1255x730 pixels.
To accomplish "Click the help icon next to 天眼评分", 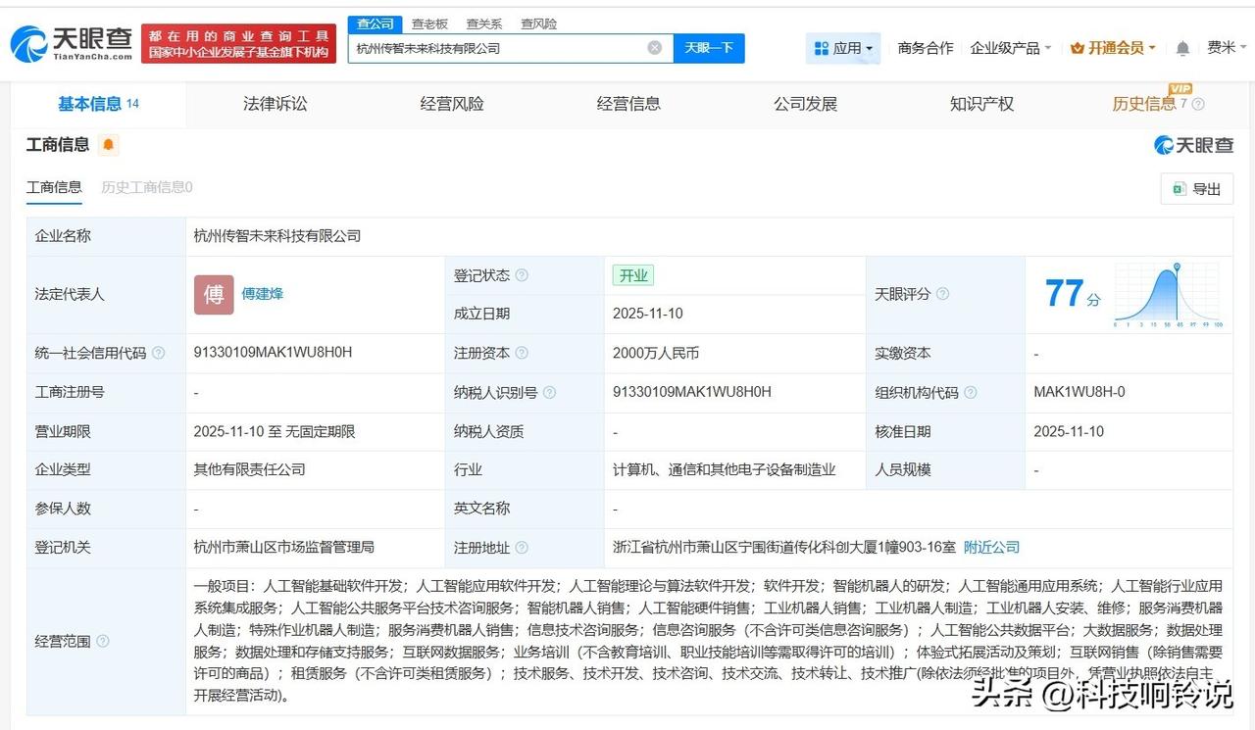I will tap(940, 294).
